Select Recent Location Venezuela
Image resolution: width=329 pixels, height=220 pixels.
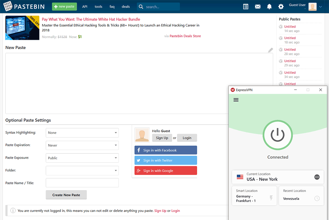click(301, 196)
